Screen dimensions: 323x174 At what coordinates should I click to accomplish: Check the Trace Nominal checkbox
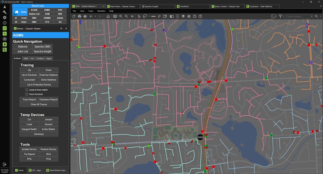[26, 94]
